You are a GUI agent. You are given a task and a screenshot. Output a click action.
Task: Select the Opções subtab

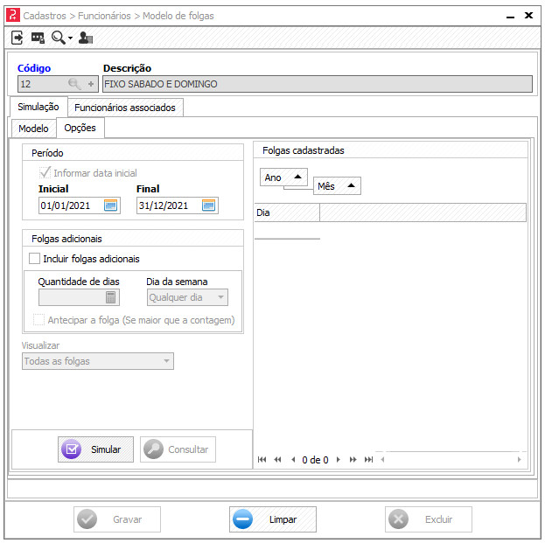80,128
